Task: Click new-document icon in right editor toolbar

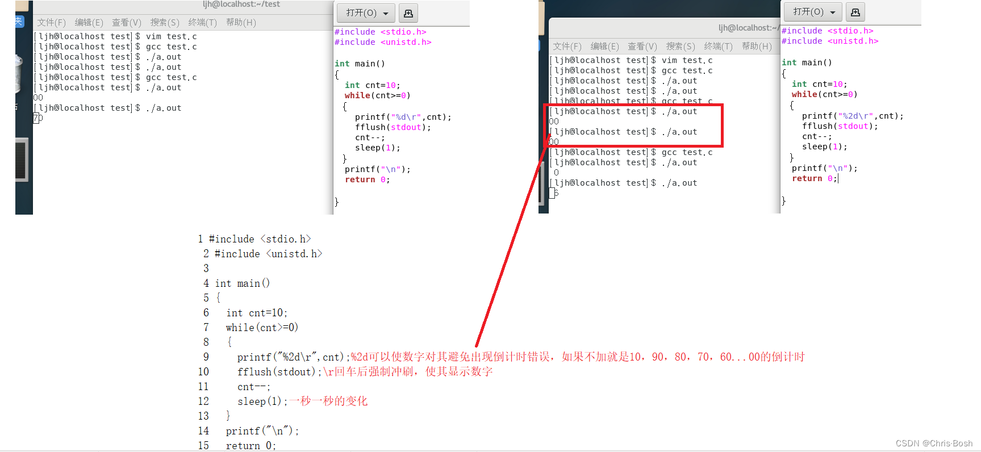Action: [855, 11]
